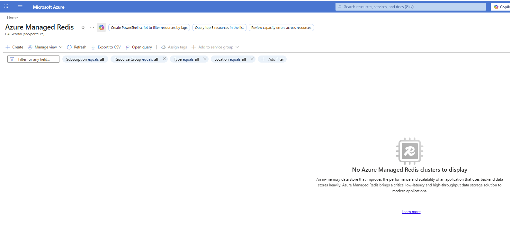
Task: Refresh the resource list
Action: click(x=77, y=47)
